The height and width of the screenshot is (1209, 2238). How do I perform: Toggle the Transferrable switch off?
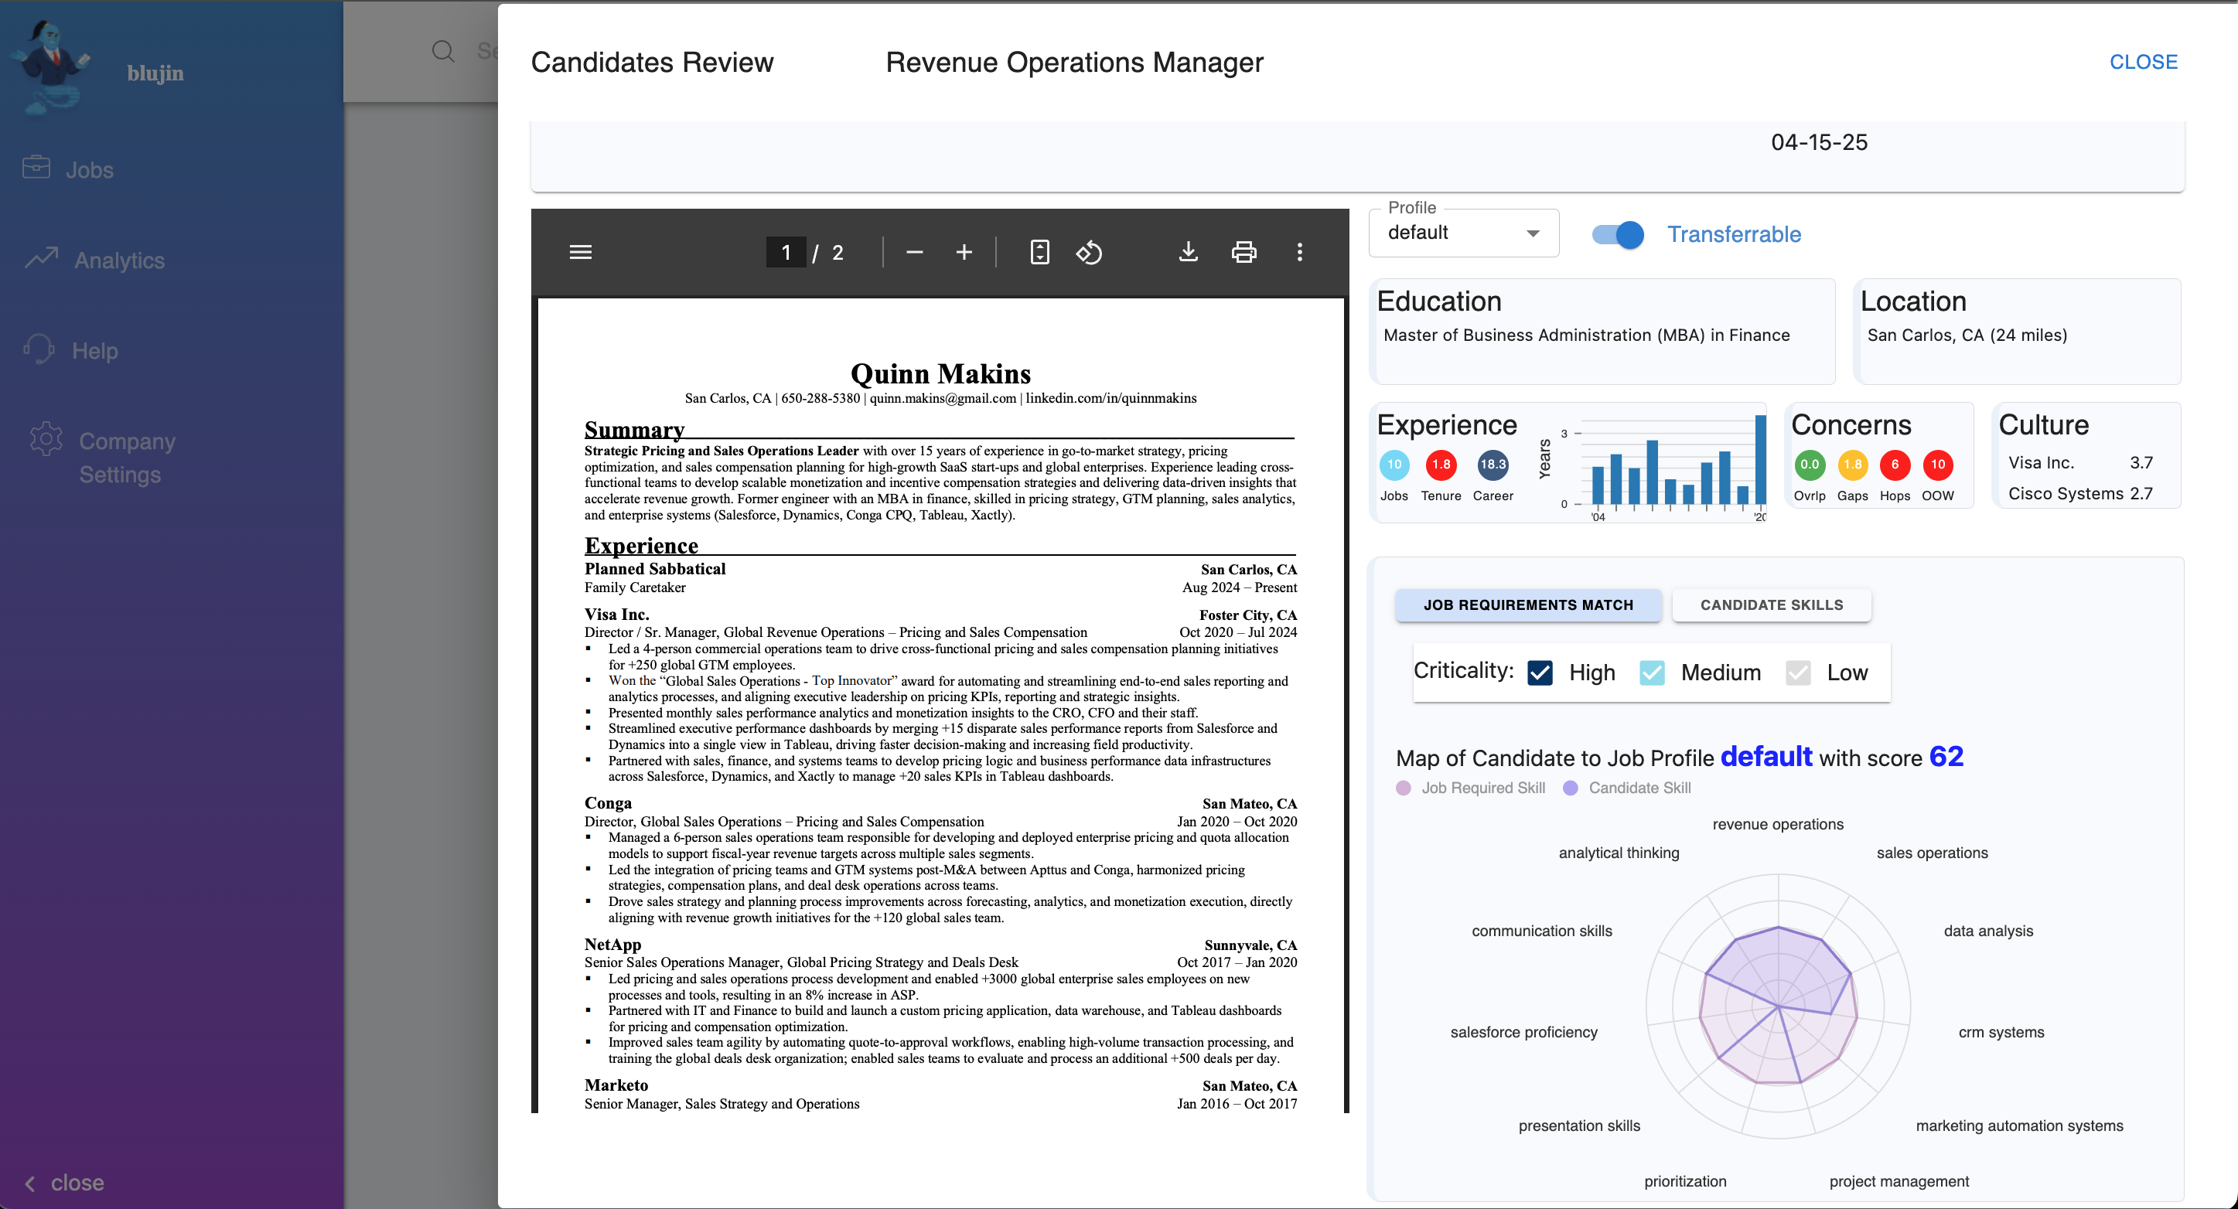[x=1619, y=234]
